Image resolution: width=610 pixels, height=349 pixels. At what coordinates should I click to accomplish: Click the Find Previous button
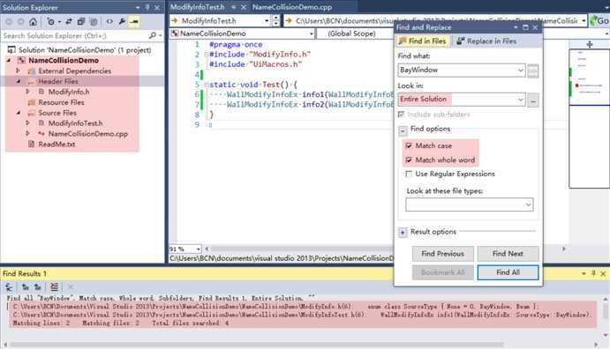(443, 254)
